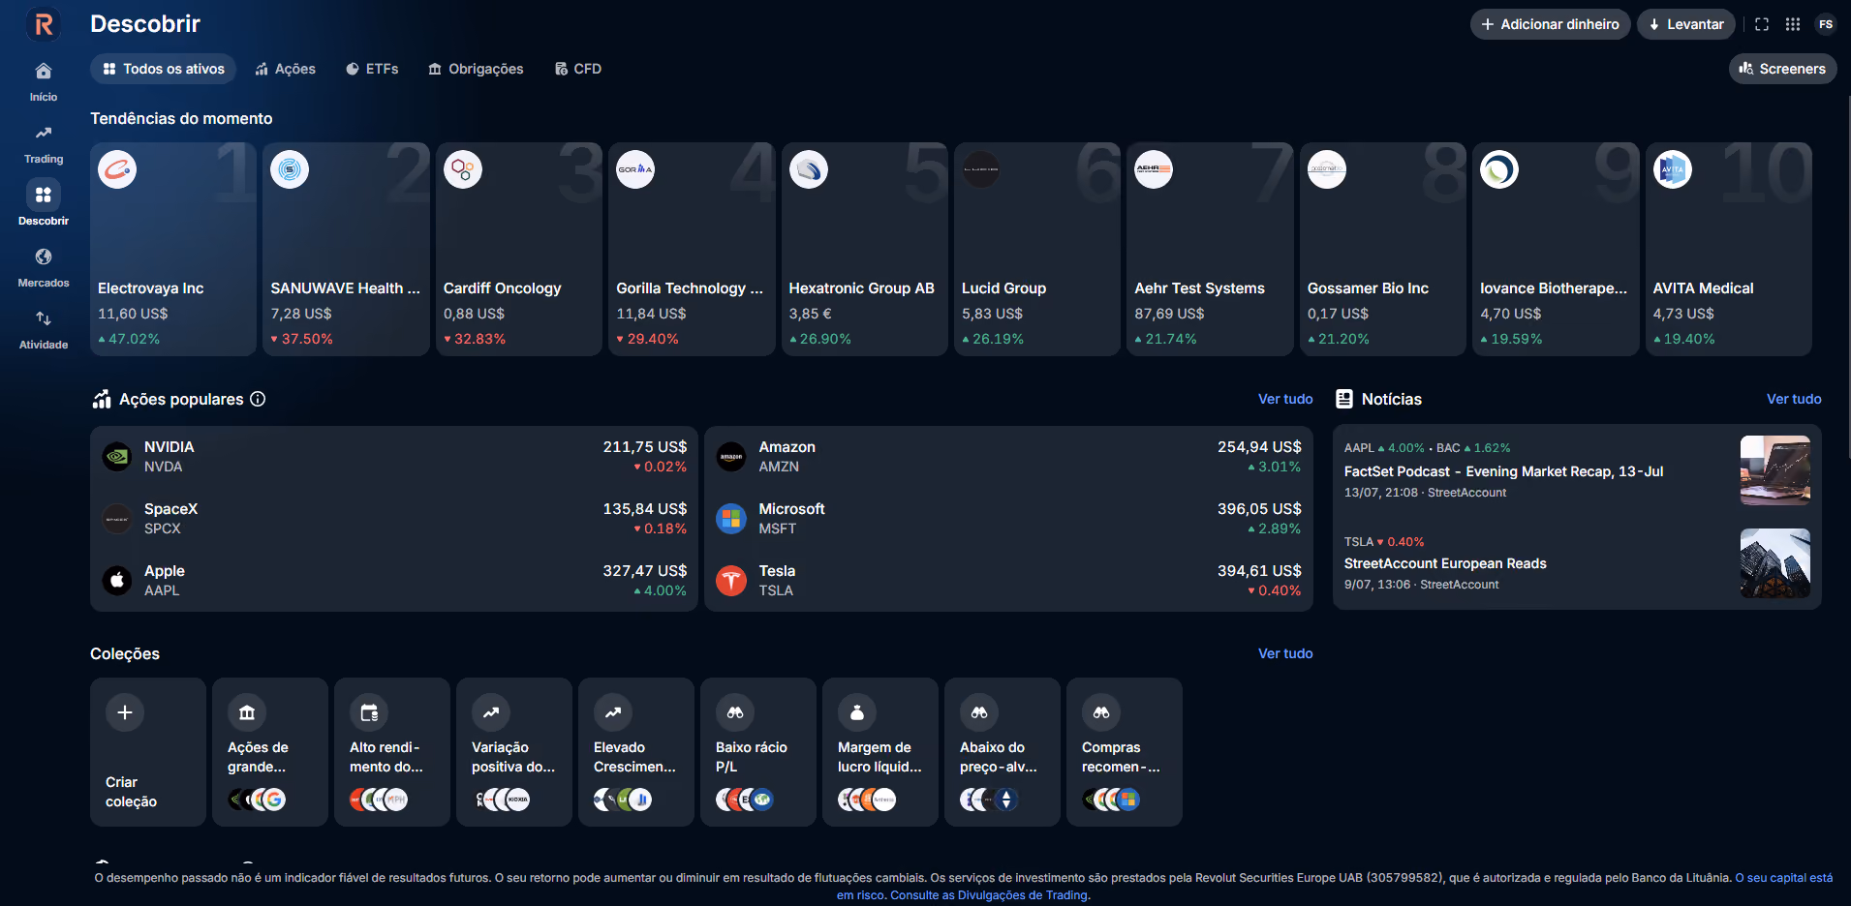Click the Amazon change 3.01%
Viewport: 1851px width, 906px height.
click(x=1275, y=467)
